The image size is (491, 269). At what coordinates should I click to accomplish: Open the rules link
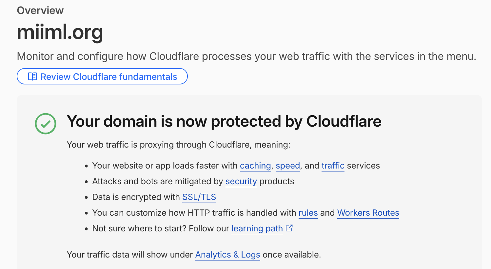tap(308, 213)
